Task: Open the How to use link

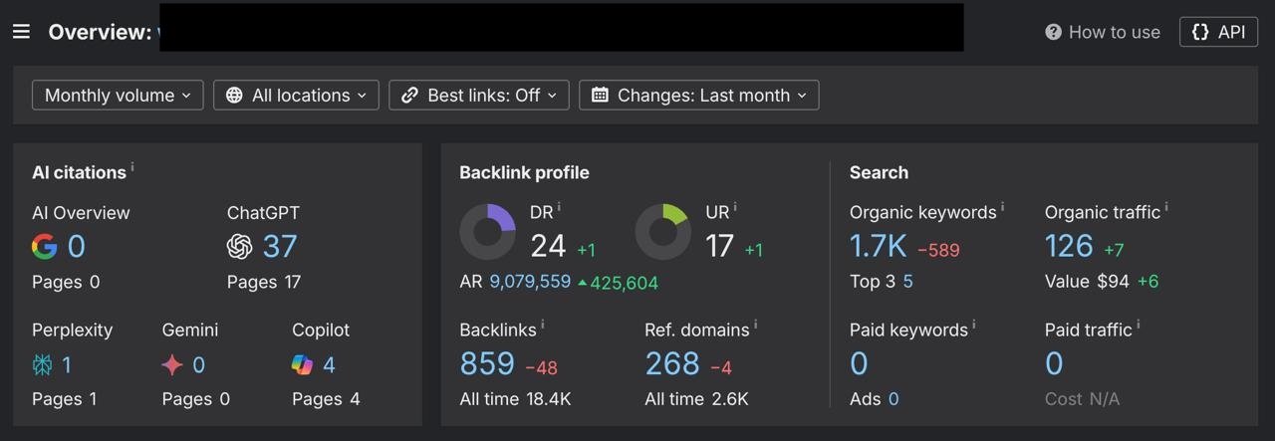Action: (x=1103, y=32)
